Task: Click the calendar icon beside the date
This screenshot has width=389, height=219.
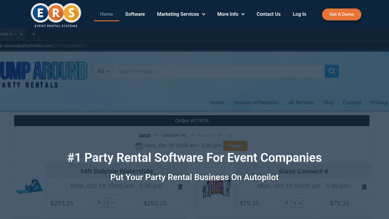Action: tap(139, 146)
